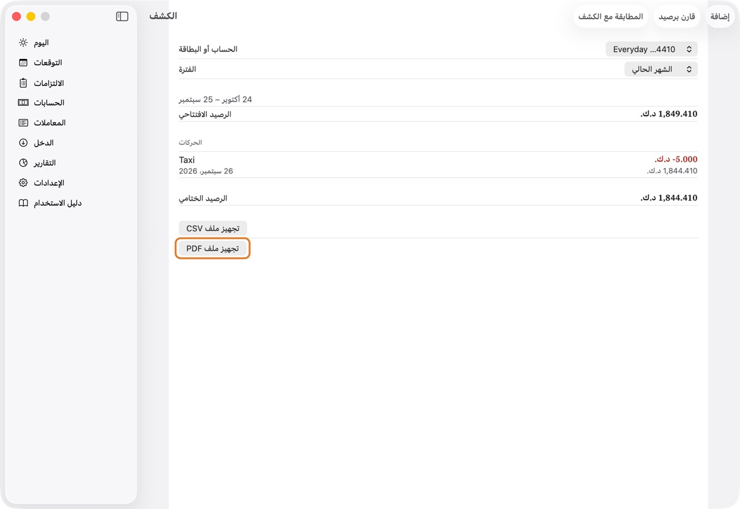
Task: Open the Everyday ...4410 account dropdown
Action: tap(652, 49)
